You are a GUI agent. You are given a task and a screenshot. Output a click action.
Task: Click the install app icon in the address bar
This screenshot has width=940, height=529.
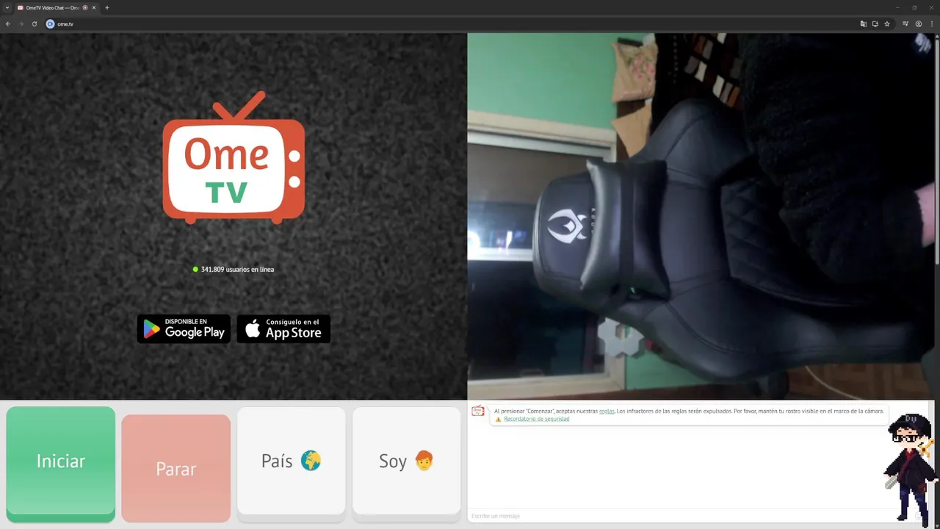pos(875,24)
